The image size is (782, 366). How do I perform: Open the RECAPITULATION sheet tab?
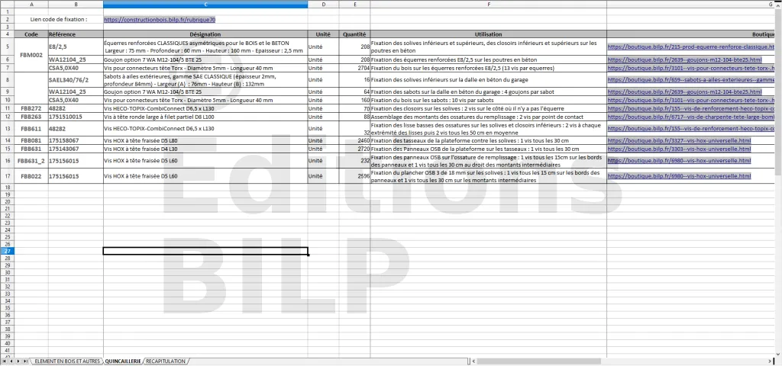click(166, 360)
